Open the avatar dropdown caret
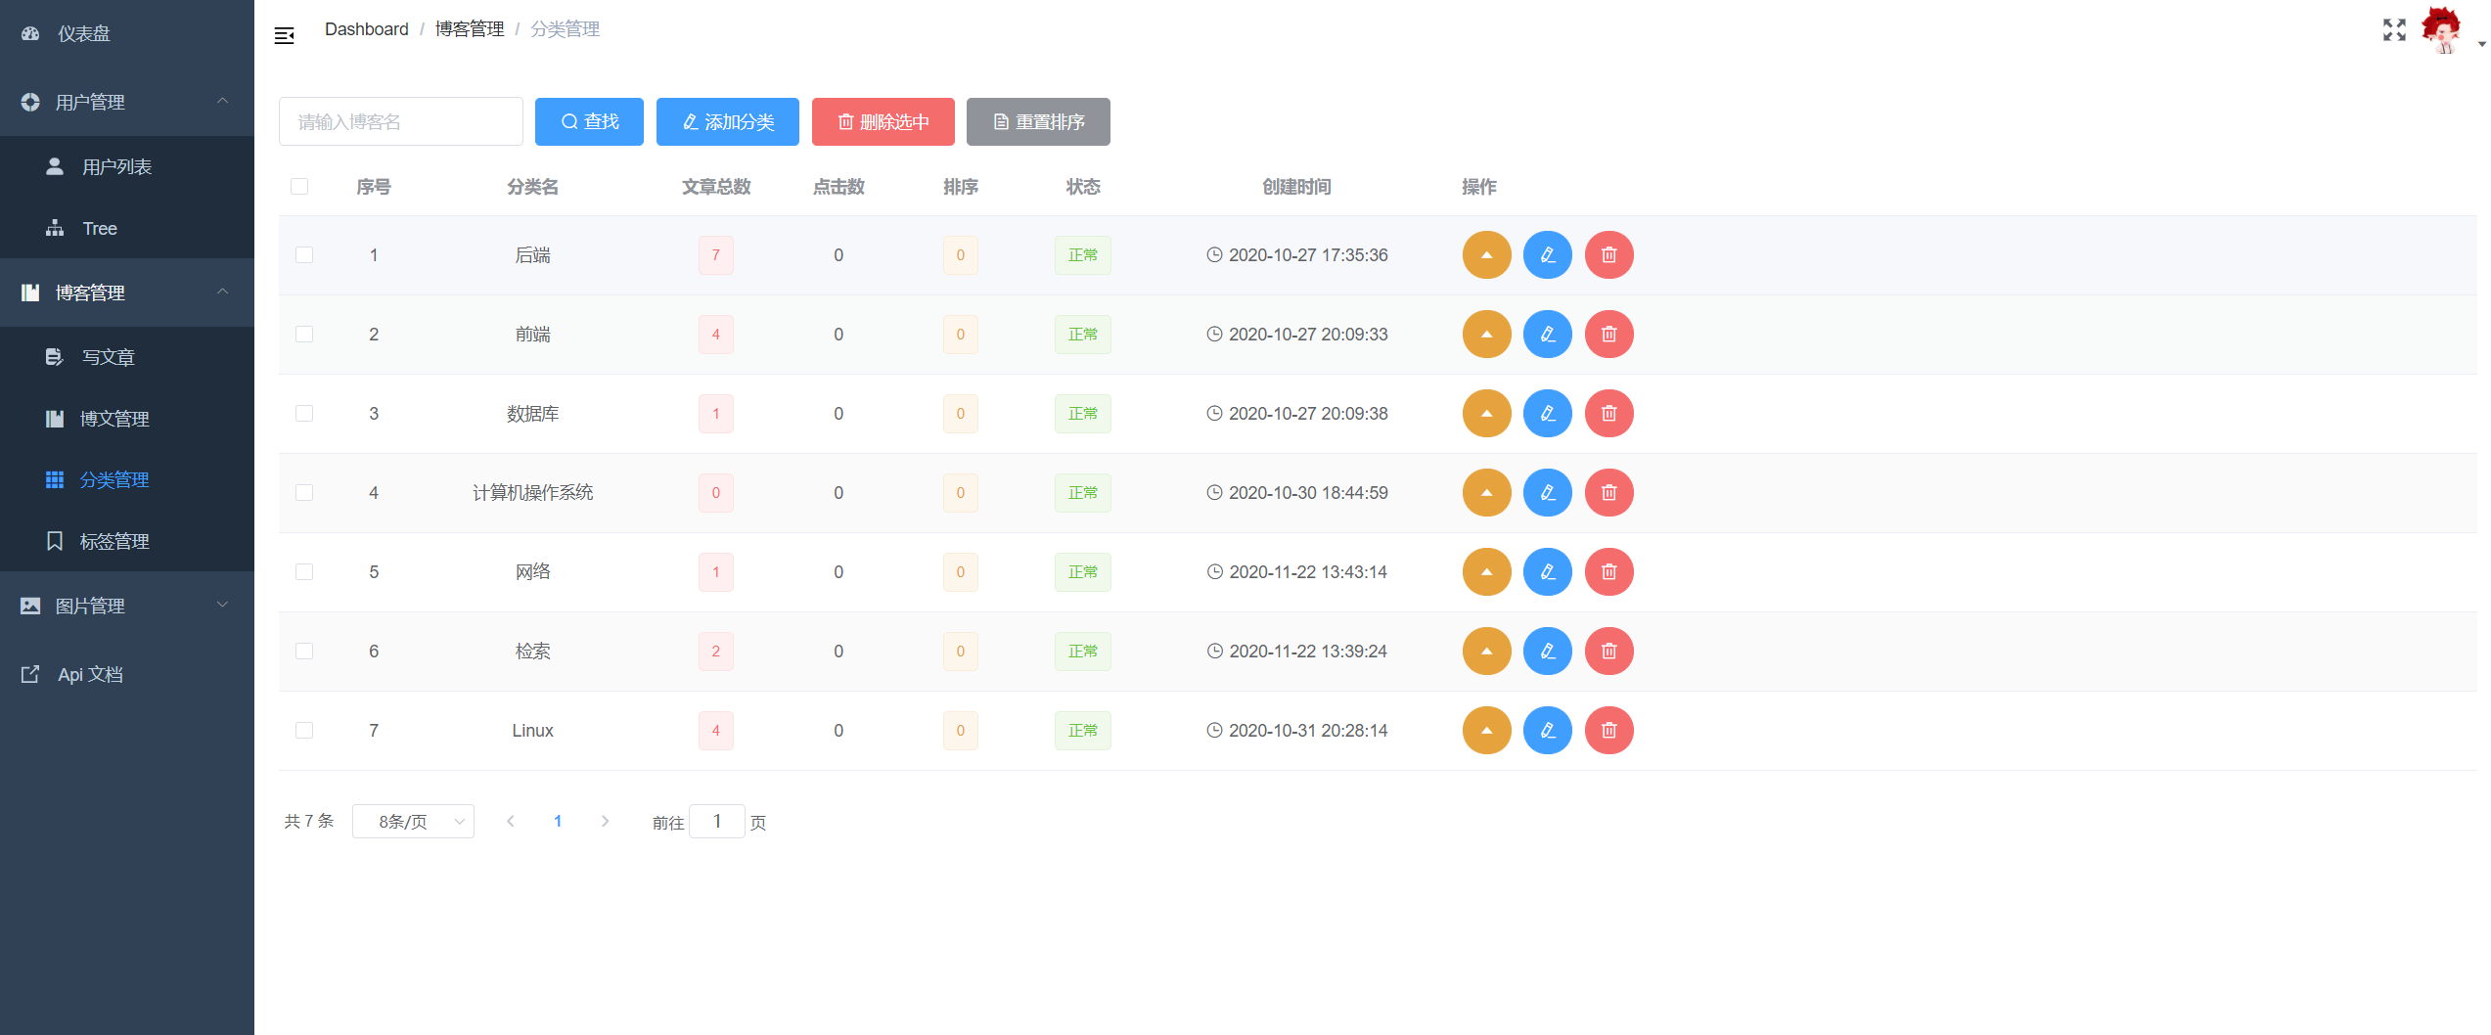This screenshot has width=2491, height=1035. coord(2481,43)
